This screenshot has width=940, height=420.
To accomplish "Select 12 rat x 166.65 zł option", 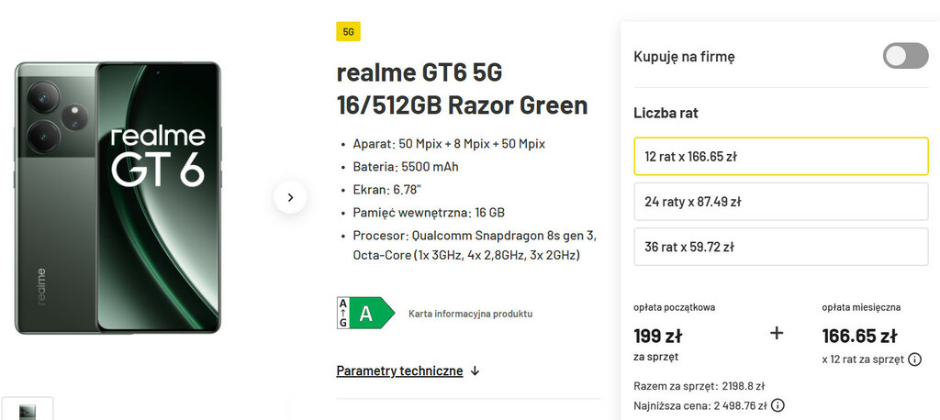I will coord(780,156).
